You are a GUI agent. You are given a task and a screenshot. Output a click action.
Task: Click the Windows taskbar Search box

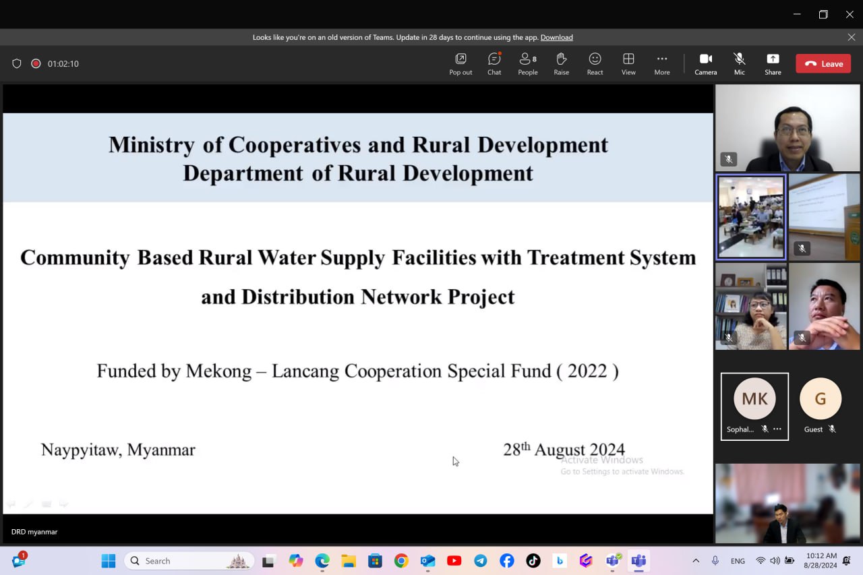[189, 561]
